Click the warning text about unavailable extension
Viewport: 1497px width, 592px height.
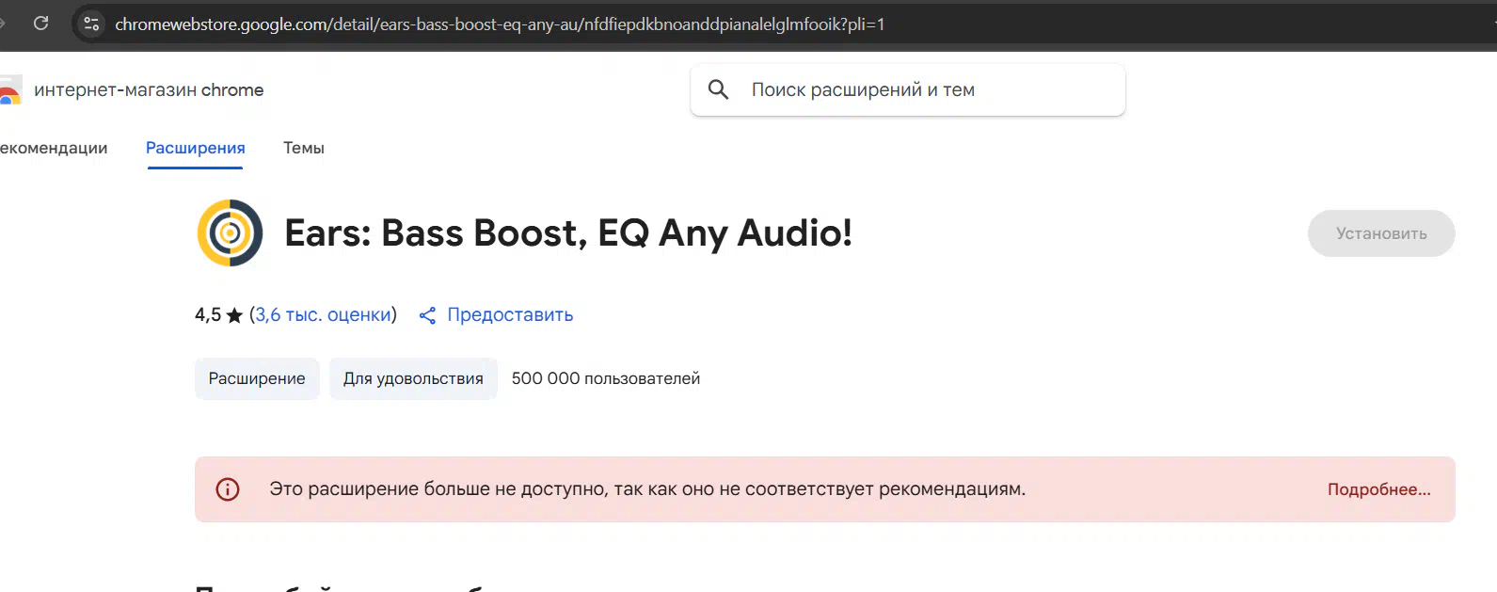[x=647, y=489]
